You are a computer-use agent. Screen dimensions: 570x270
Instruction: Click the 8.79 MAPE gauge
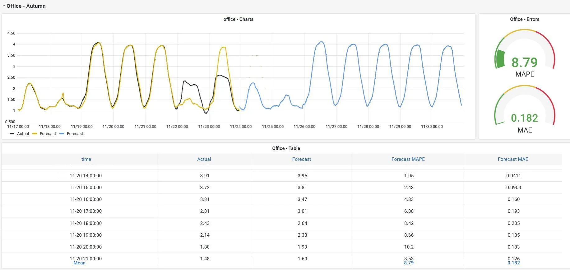tap(525, 53)
